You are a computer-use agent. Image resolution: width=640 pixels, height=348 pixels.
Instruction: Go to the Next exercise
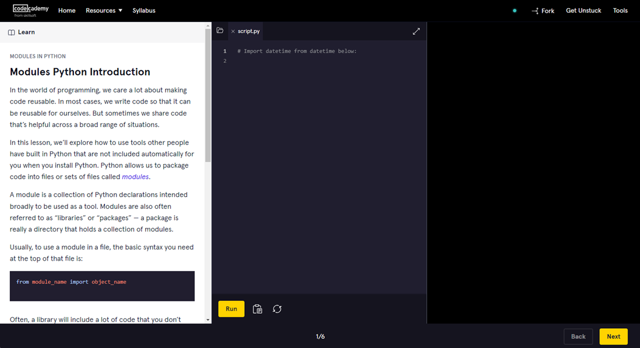tap(613, 336)
